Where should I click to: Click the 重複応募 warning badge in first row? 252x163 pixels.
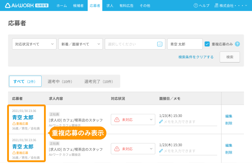tap(20, 124)
